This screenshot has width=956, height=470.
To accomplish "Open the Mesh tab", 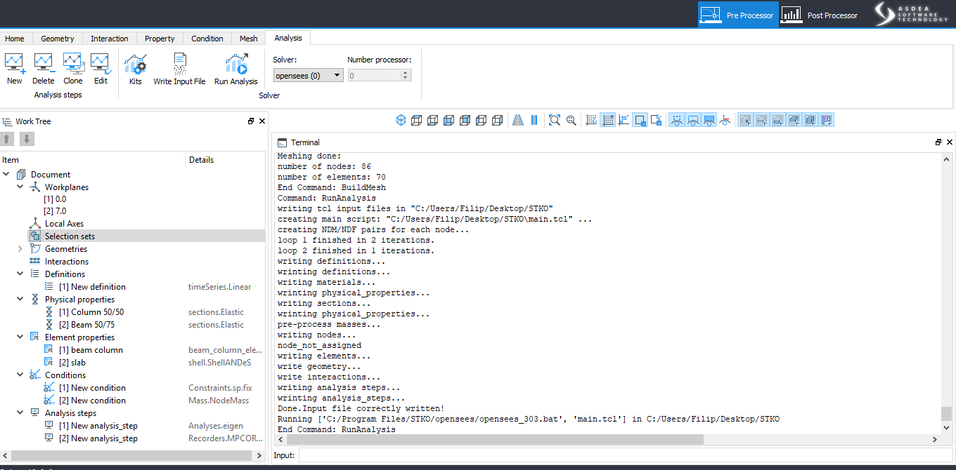I will [x=249, y=39].
